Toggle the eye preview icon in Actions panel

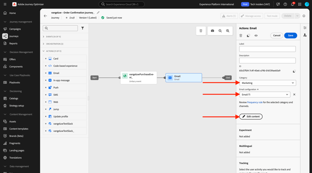[256, 35]
